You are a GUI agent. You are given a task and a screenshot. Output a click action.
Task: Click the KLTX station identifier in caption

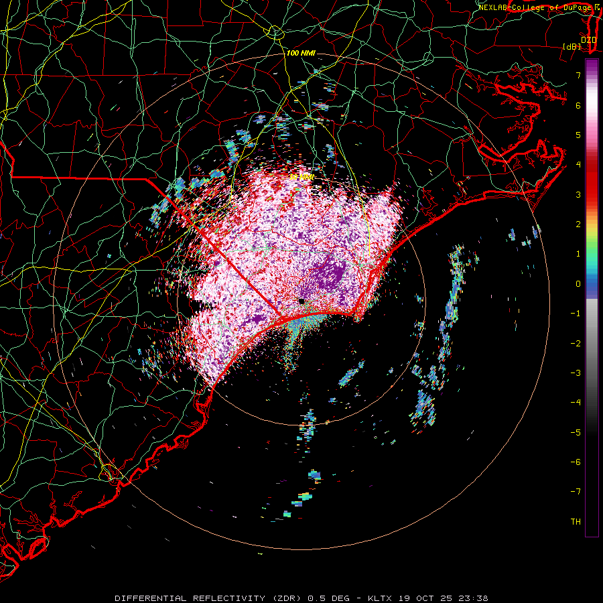(x=380, y=598)
